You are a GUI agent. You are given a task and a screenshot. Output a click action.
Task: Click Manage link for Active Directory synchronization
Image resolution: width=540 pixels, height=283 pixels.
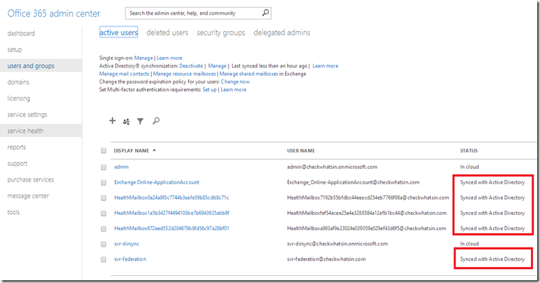point(217,65)
